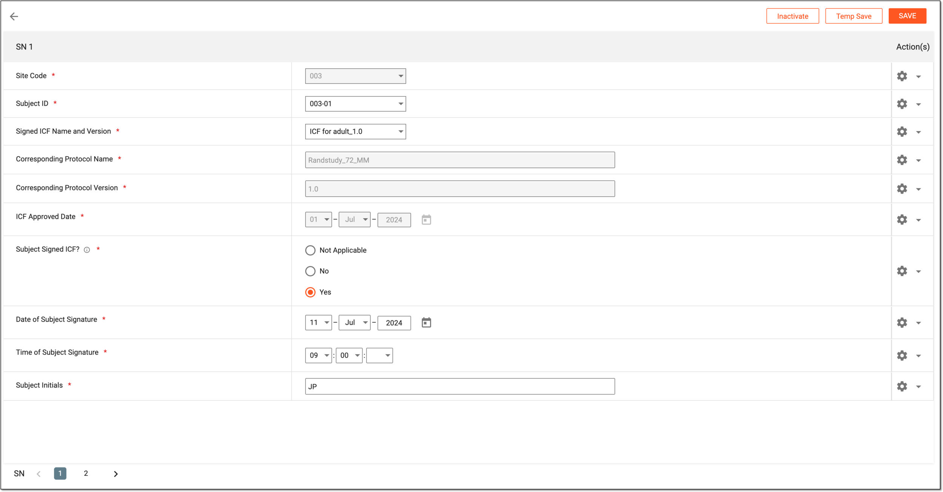Open gear settings for Time of Subject Signature row
Viewport: 943px width, 492px height.
[902, 355]
